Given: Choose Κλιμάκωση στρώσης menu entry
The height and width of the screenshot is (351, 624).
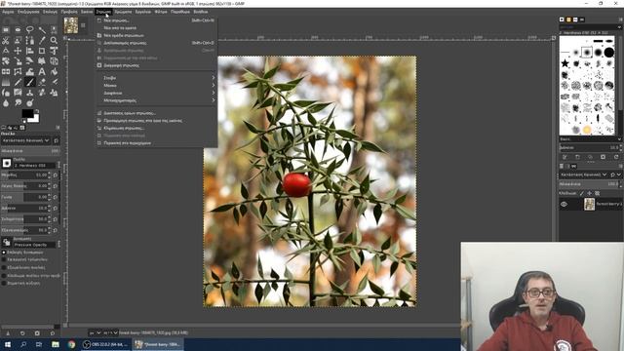Looking at the screenshot, I should coord(156,128).
